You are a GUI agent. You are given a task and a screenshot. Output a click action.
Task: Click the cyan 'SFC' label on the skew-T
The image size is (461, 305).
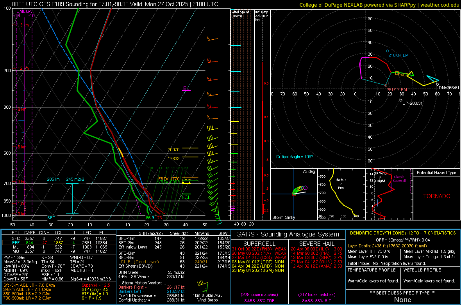(x=51, y=218)
